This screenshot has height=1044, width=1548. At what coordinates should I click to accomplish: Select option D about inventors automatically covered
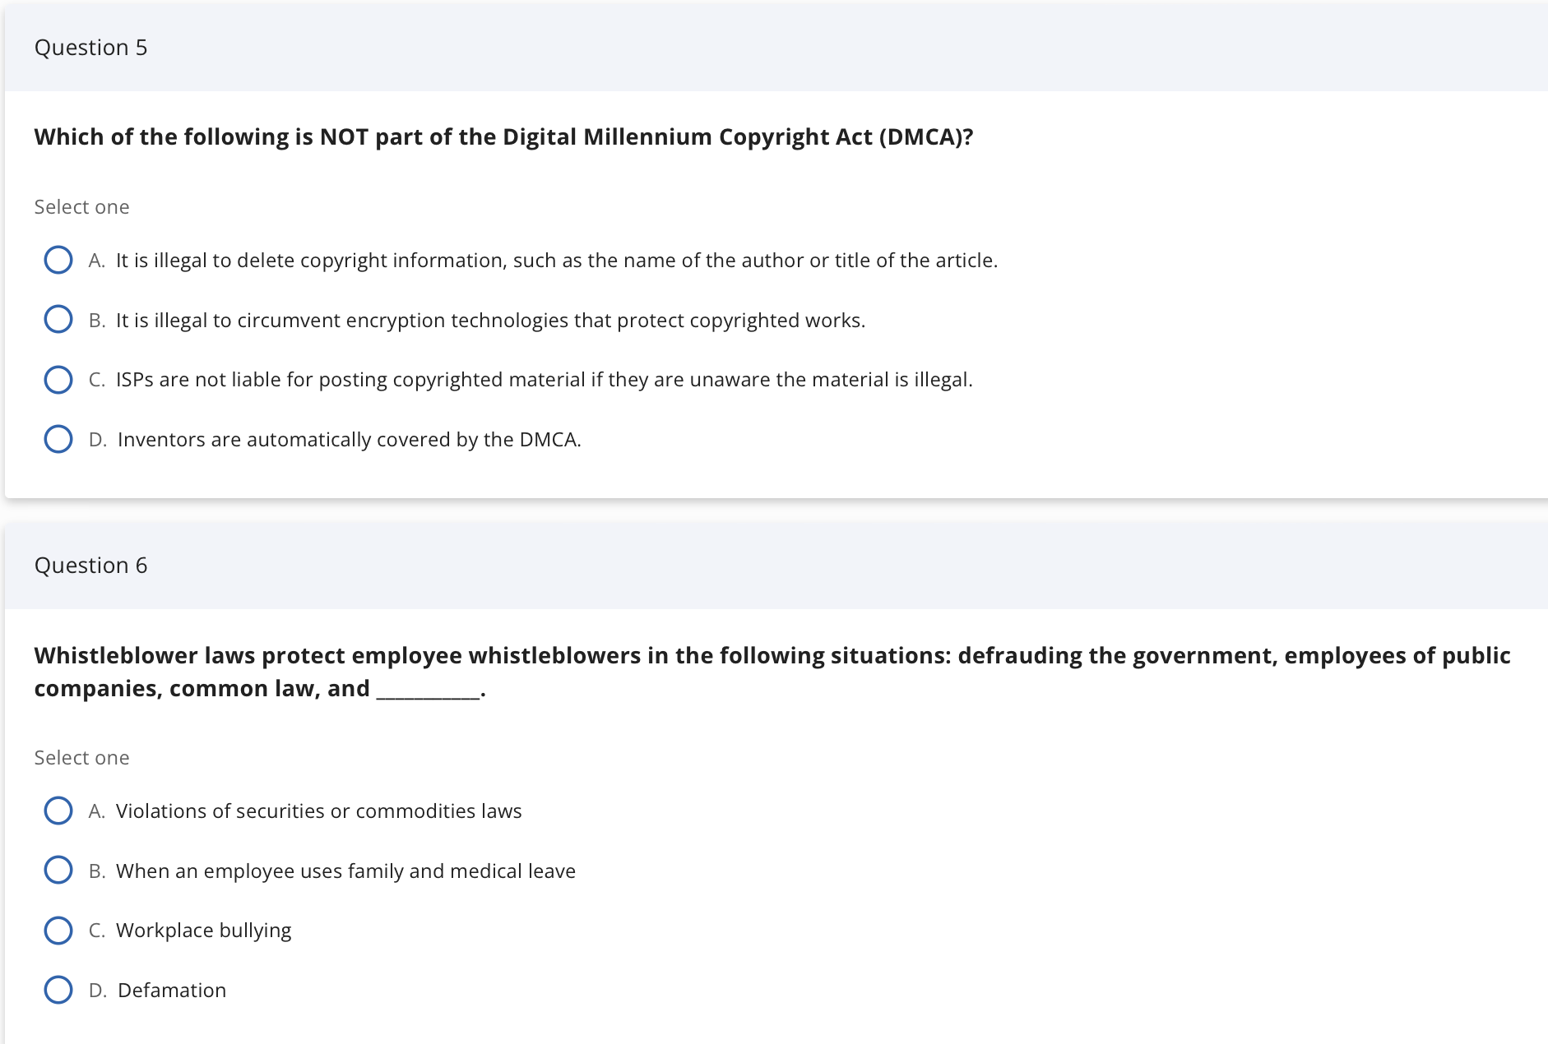[58, 438]
